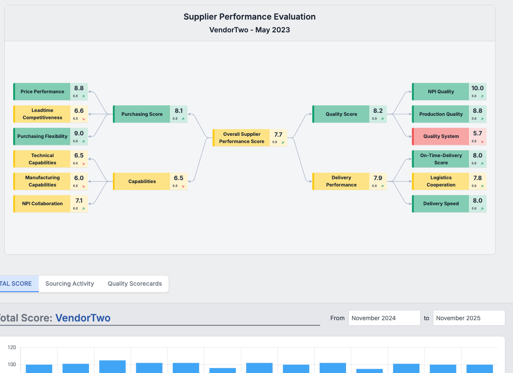Select the Quality Score node in the tree

click(341, 114)
